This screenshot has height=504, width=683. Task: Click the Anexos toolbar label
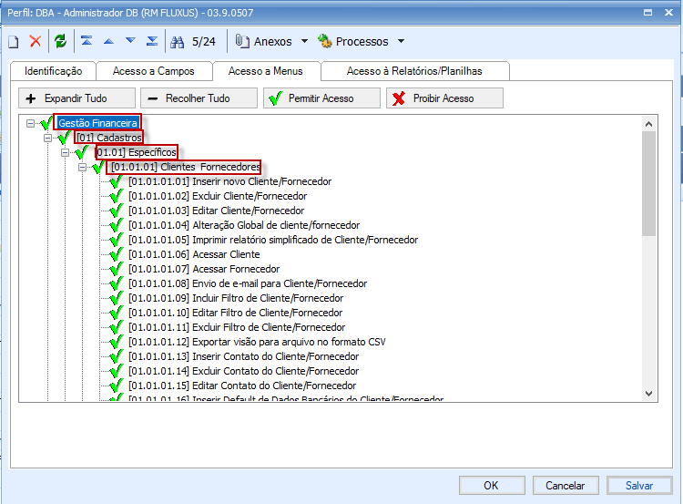273,41
